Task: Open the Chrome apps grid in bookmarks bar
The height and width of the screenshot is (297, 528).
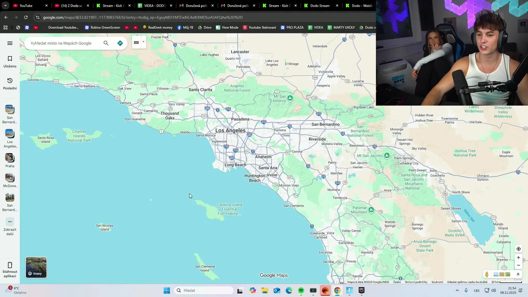Action: 5,28
